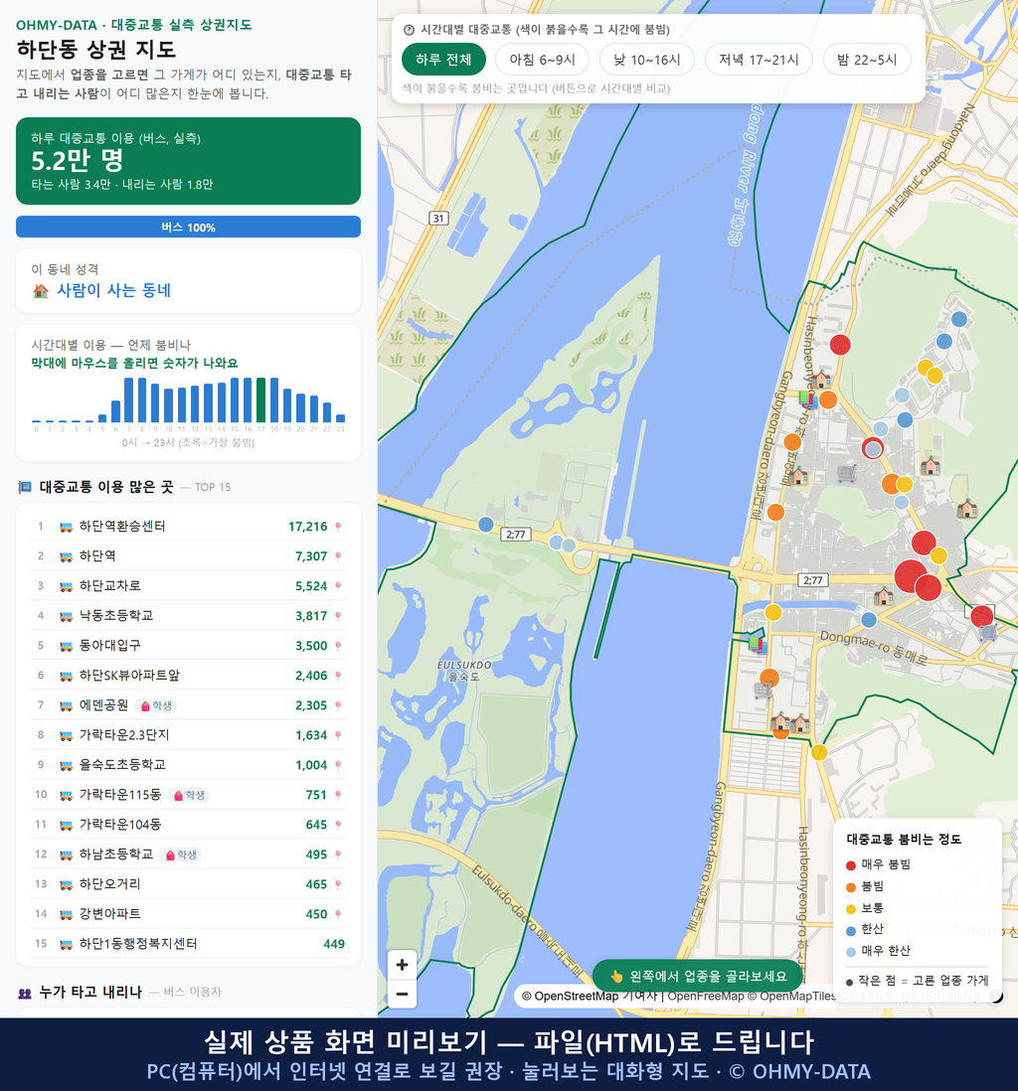Choose the 낮 10~16시 time filter
Image resolution: width=1018 pixels, height=1091 pixels.
tap(647, 60)
